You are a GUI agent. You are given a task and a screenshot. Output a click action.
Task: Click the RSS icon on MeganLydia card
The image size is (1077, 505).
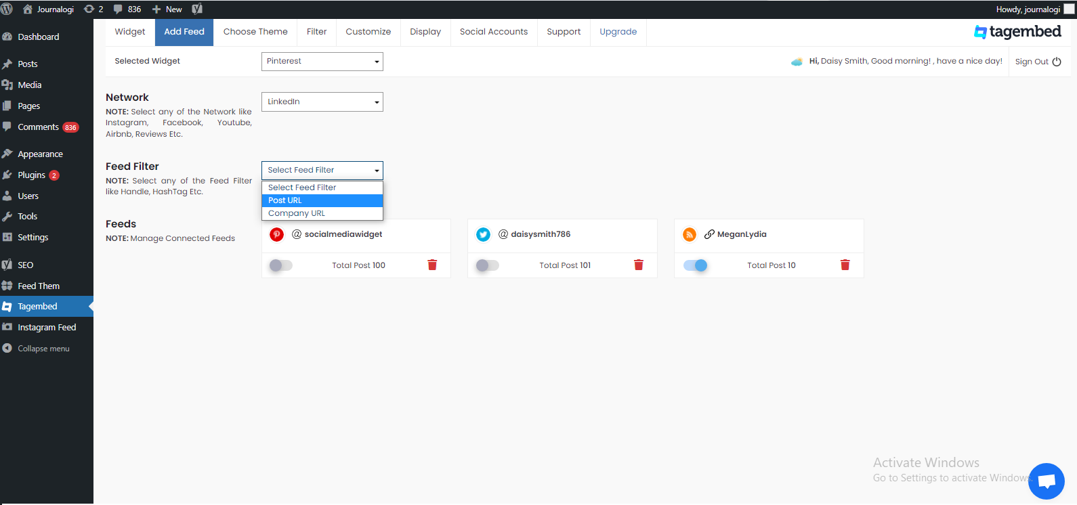(690, 234)
